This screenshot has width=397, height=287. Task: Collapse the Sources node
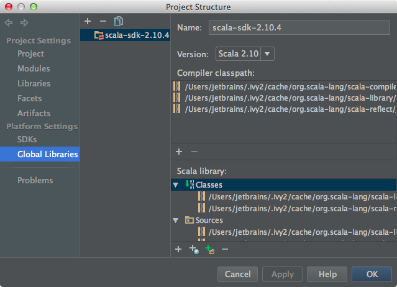[x=176, y=221]
